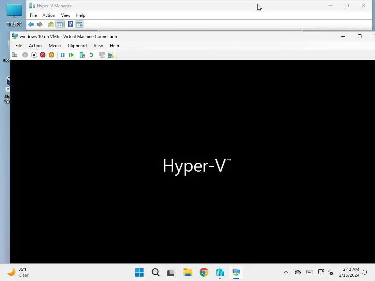Screen dimensions: 375x281
Task: Click Forward arrow in Hyper-V Manager toolbar
Action: coord(40,25)
